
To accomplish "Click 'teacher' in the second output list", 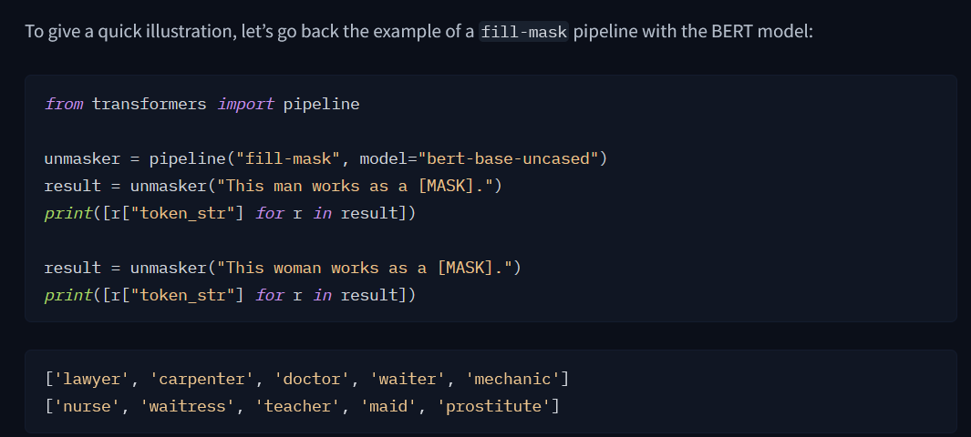I will [296, 405].
